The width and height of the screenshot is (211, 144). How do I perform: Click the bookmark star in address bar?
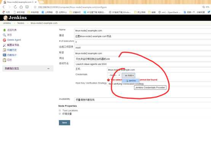coord(35,7)
